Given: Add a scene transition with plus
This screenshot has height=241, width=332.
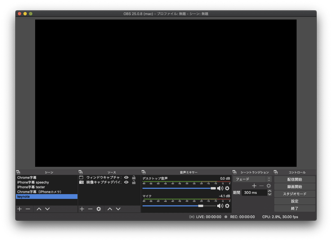Looking at the screenshot, I should click(254, 186).
